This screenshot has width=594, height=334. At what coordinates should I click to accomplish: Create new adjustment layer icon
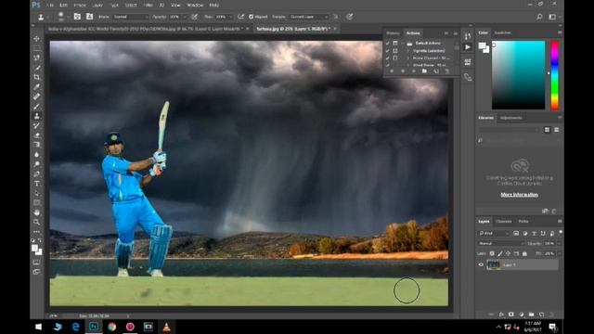tap(522, 315)
